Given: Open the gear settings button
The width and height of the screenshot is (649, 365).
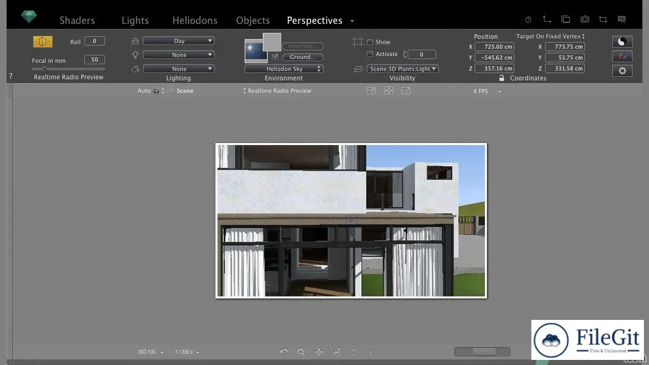Looking at the screenshot, I should coord(623,71).
